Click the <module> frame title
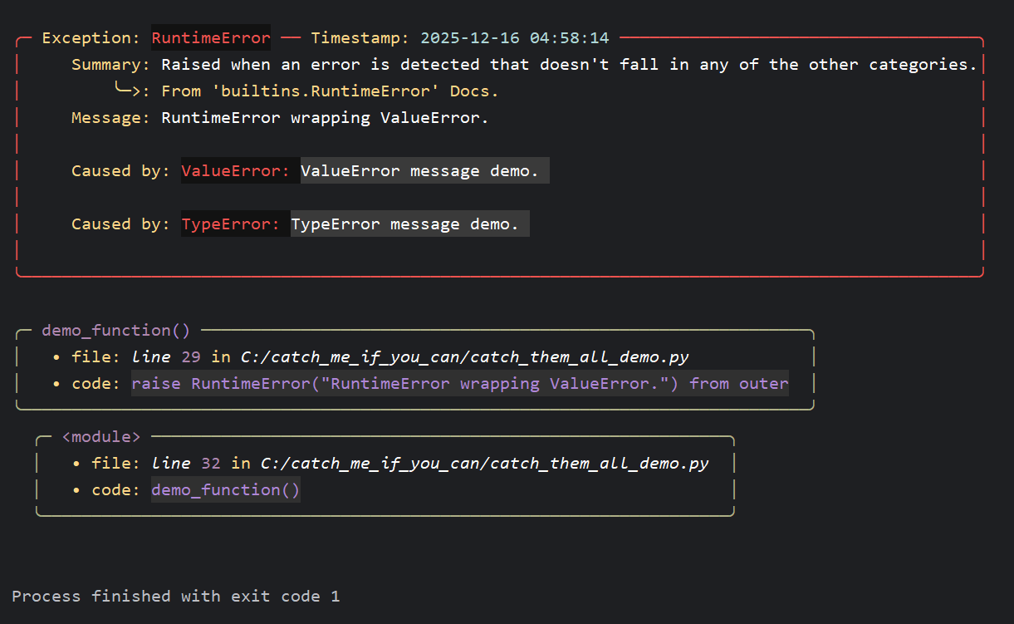The width and height of the screenshot is (1014, 624). (x=101, y=437)
